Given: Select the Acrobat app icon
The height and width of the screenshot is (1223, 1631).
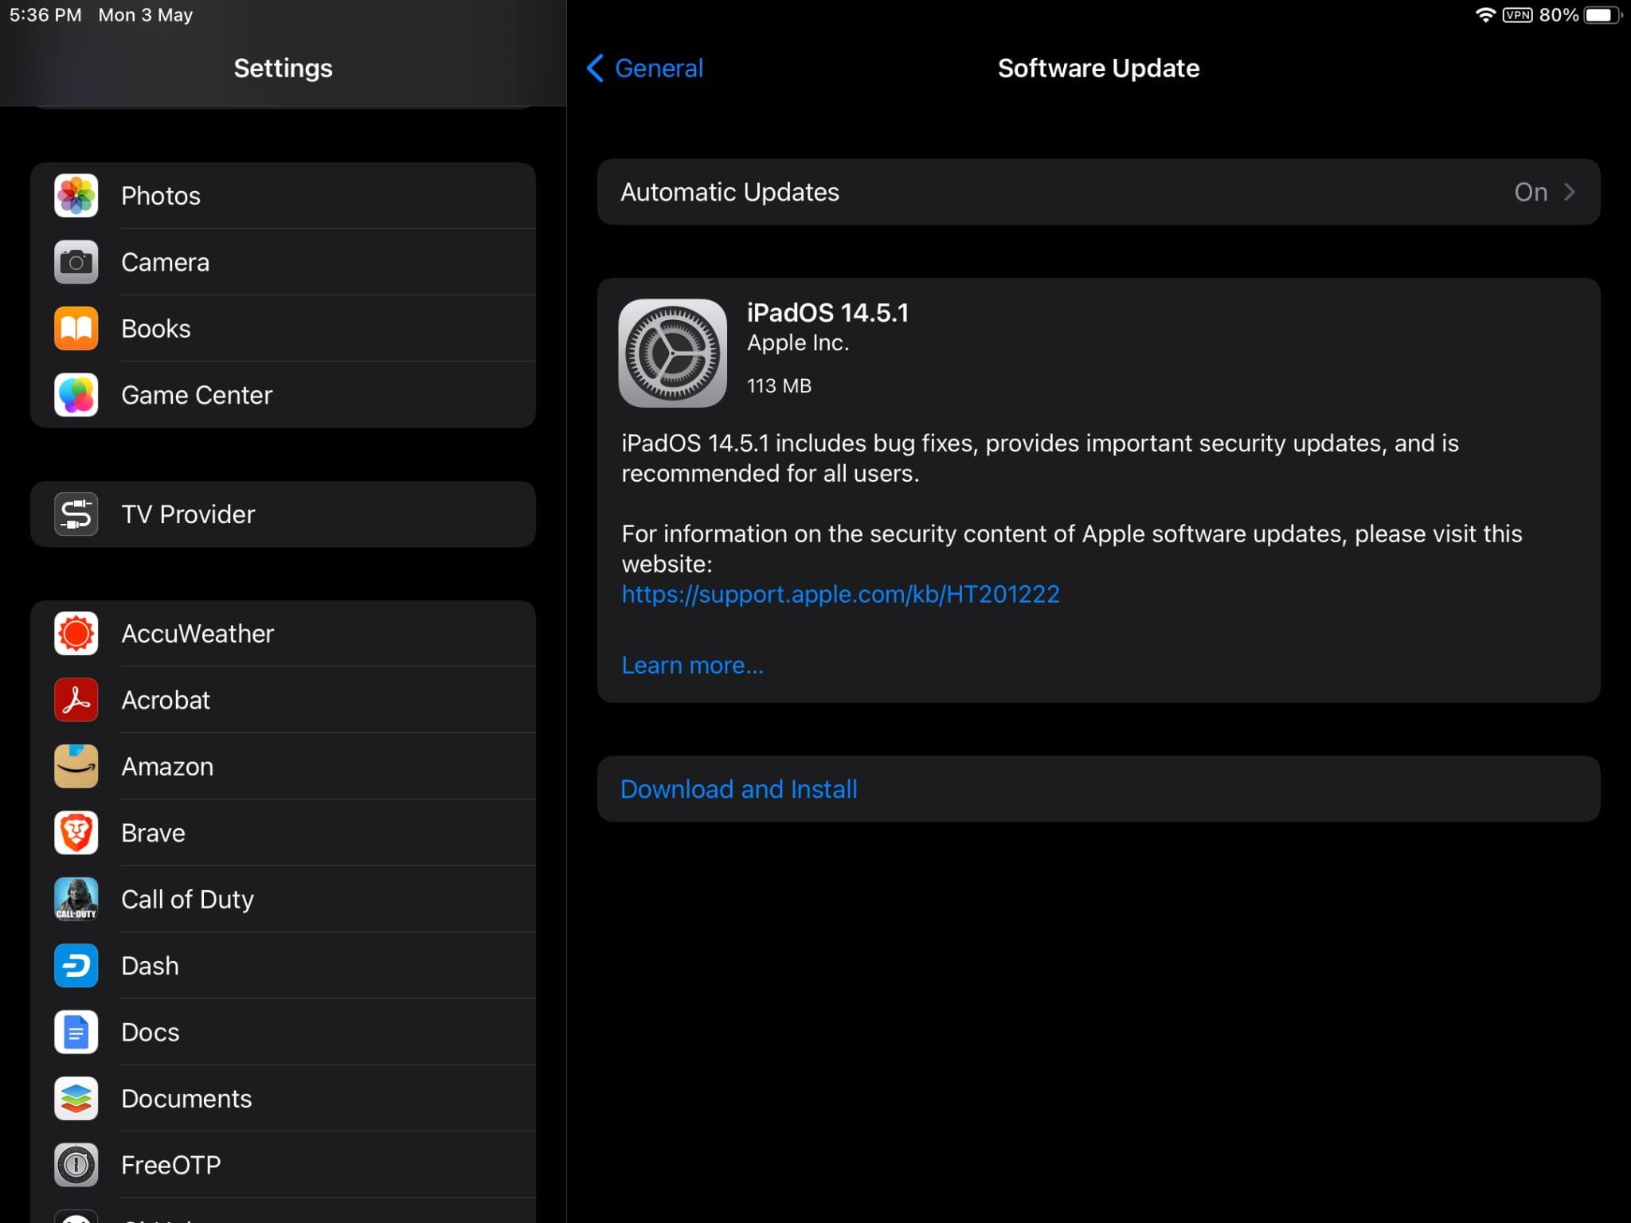Looking at the screenshot, I should pyautogui.click(x=76, y=700).
